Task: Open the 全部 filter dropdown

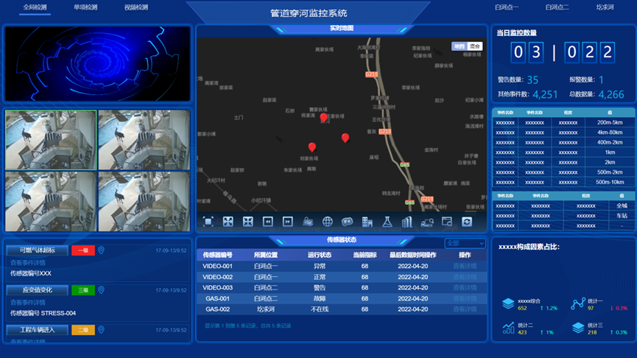Action: pos(464,243)
